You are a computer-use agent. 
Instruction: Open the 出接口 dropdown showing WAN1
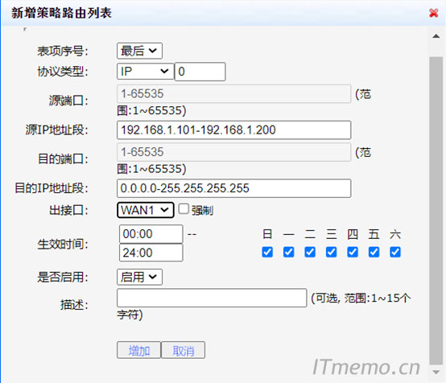146,210
